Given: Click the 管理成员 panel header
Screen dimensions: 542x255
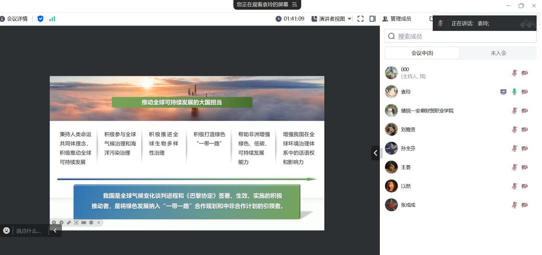Looking at the screenshot, I should [x=397, y=19].
